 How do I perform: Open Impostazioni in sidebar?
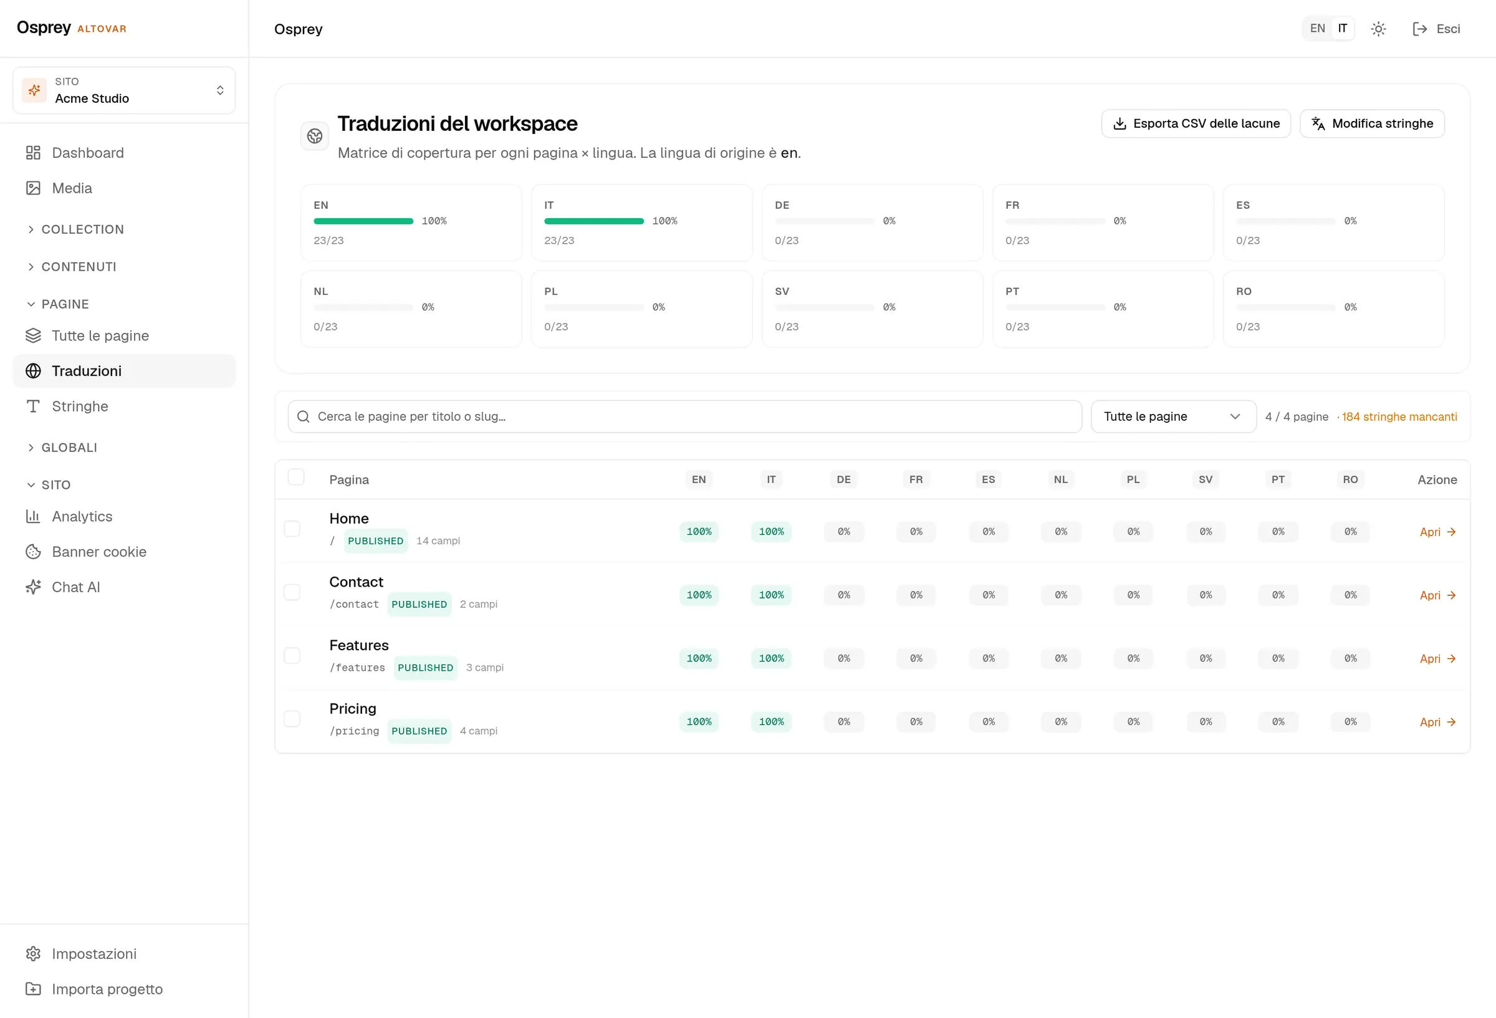tap(124, 954)
